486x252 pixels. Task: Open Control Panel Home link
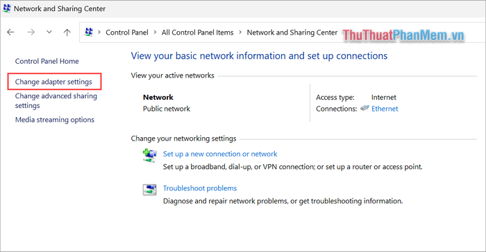click(x=47, y=61)
